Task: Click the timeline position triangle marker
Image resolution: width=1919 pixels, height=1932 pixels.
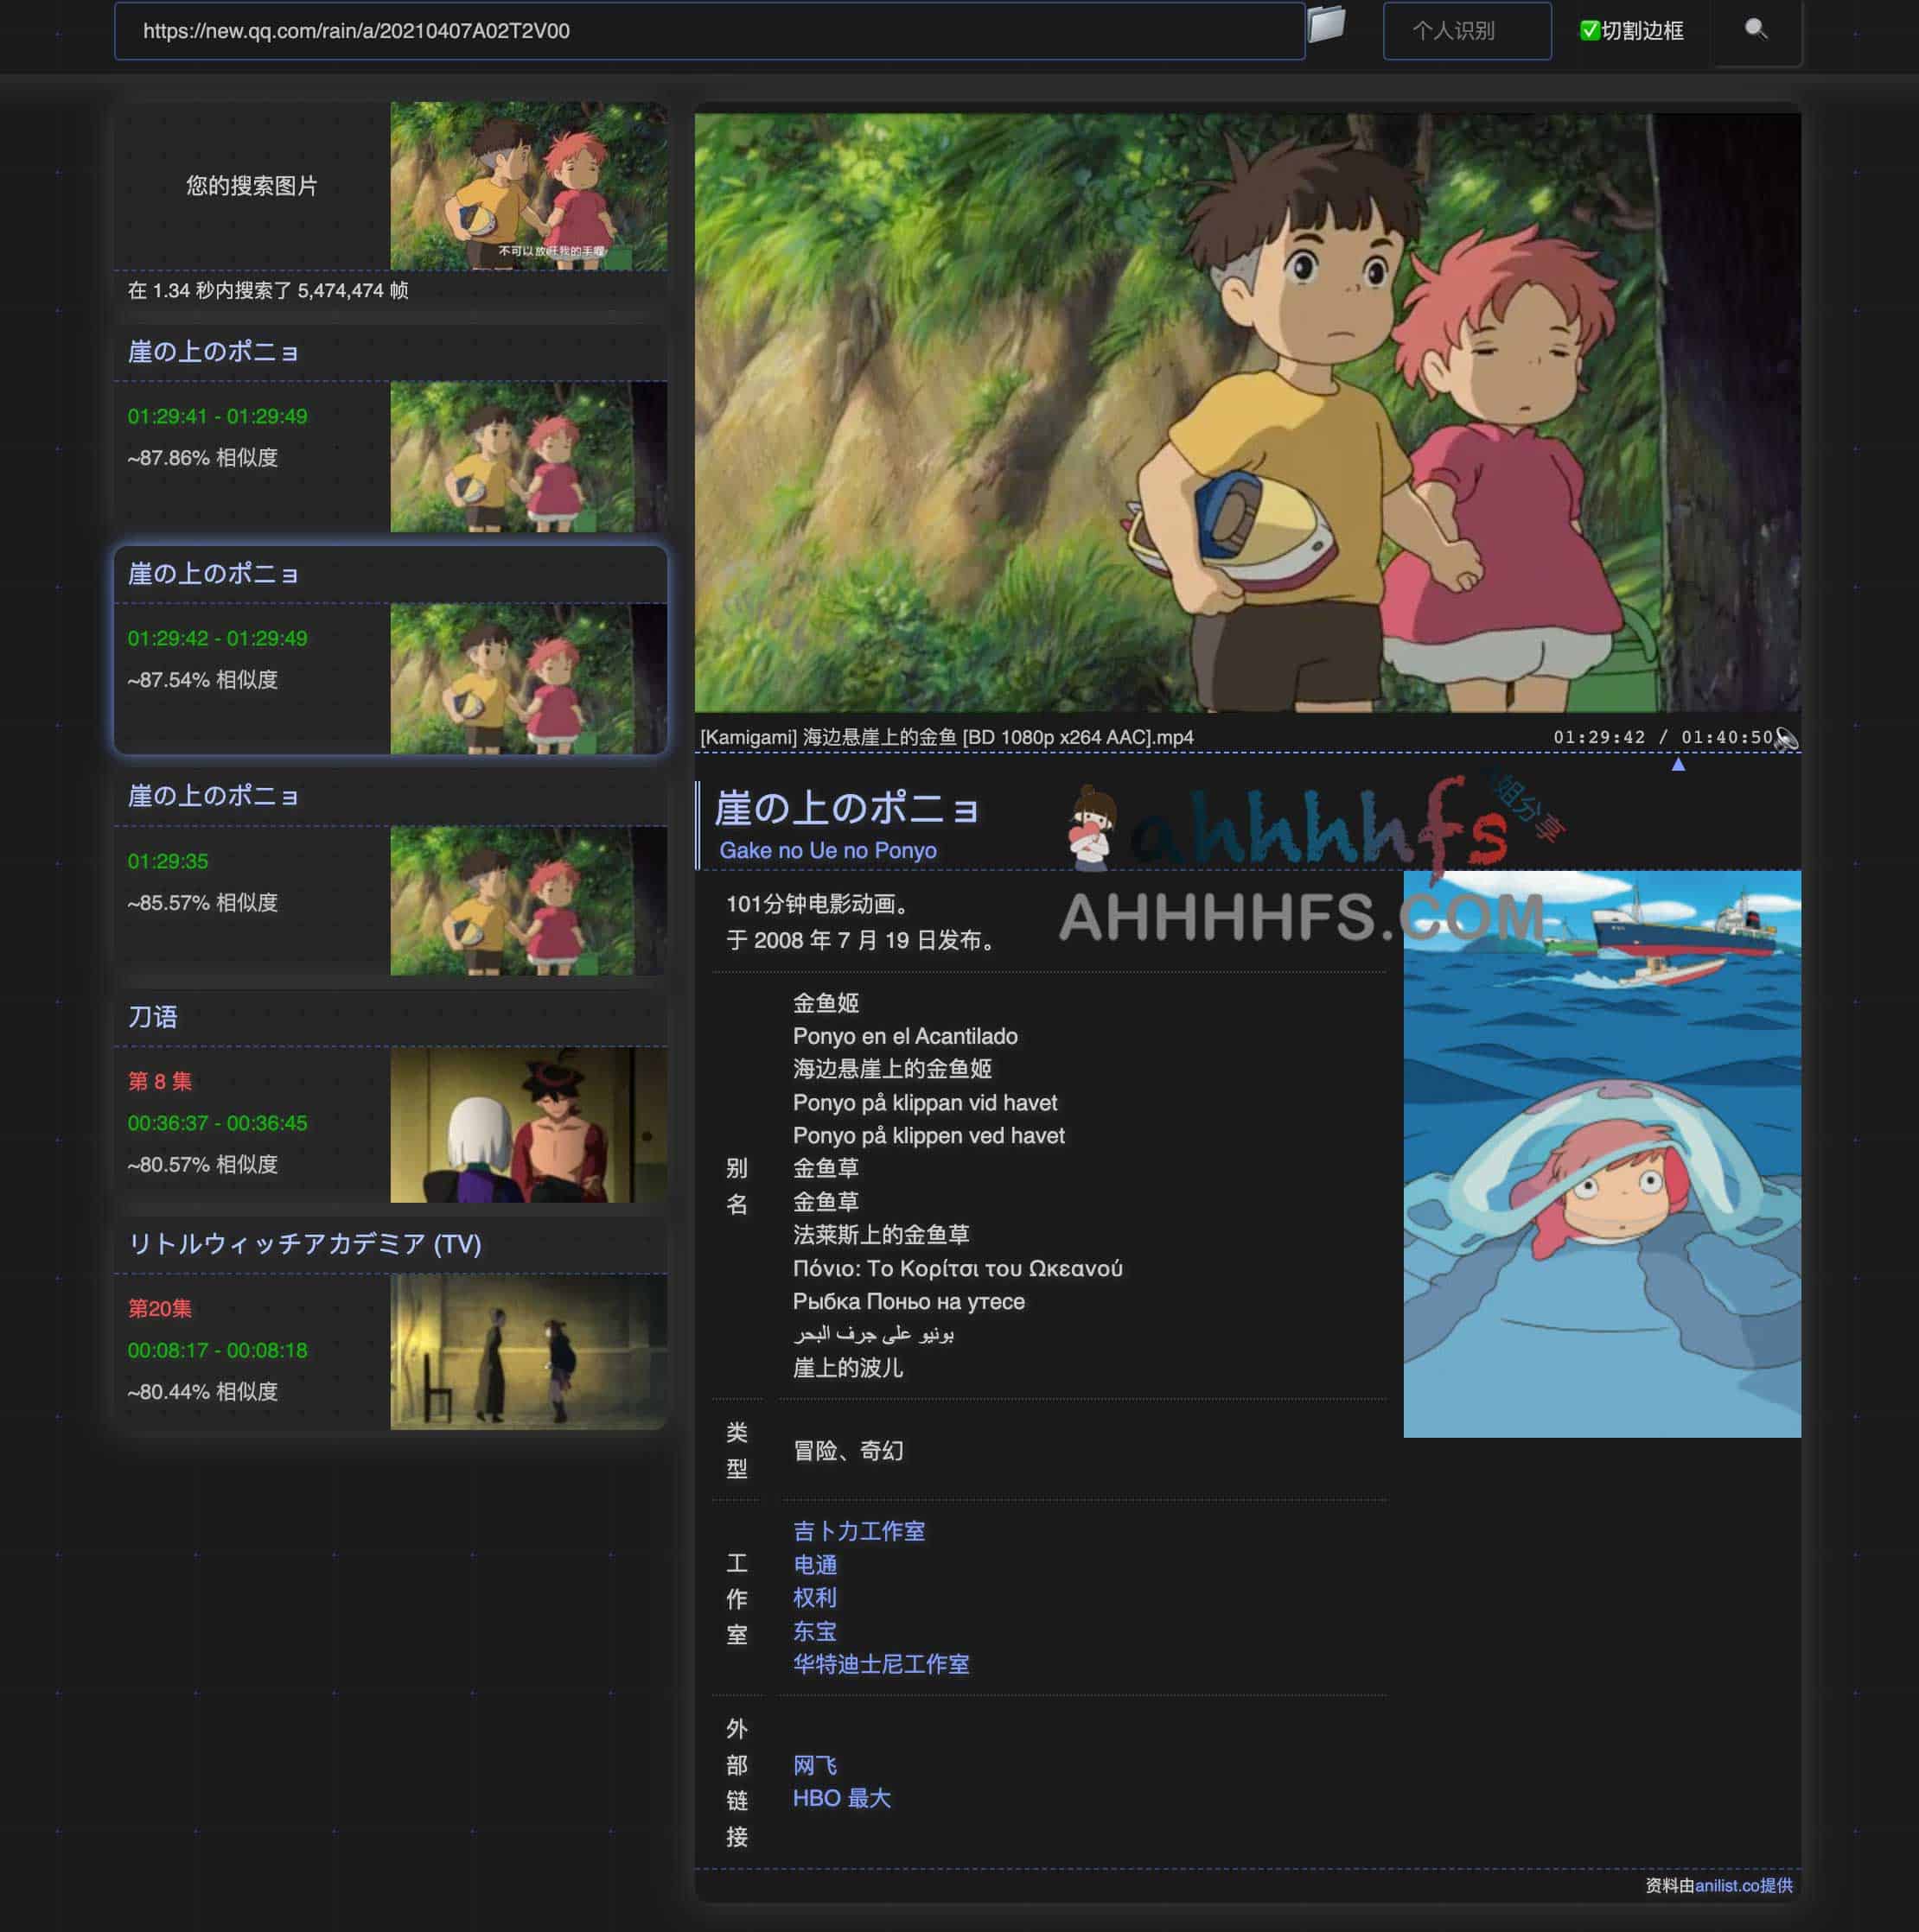Action: (1678, 764)
